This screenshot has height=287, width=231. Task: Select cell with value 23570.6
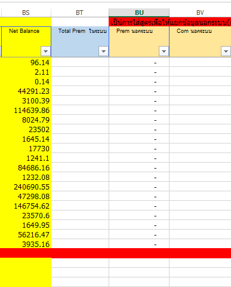coord(26,216)
